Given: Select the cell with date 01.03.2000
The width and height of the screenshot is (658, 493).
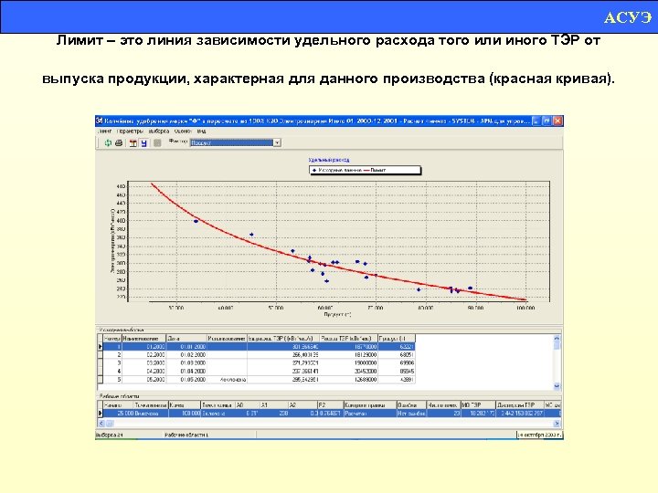Looking at the screenshot, I should coord(186,363).
